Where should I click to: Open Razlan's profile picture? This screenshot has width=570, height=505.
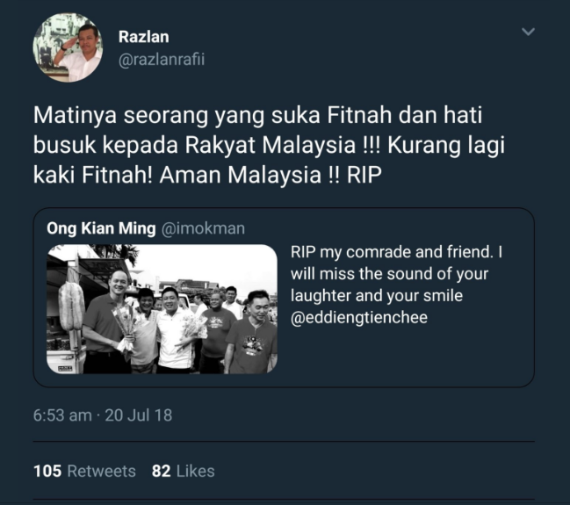coord(68,47)
